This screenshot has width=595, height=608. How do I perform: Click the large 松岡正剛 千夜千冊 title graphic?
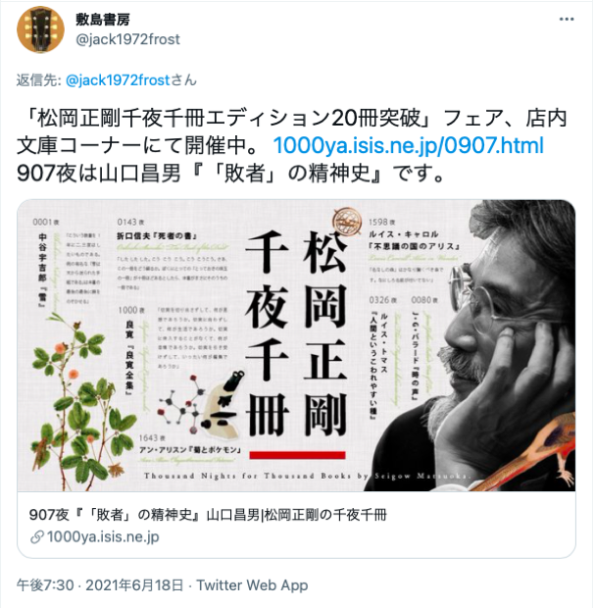[297, 333]
